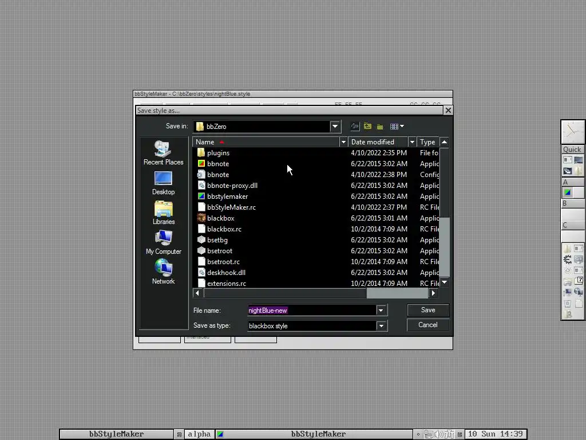Image resolution: width=586 pixels, height=440 pixels.
Task: Click the alpha workspace label in taskbar
Action: pos(199,434)
